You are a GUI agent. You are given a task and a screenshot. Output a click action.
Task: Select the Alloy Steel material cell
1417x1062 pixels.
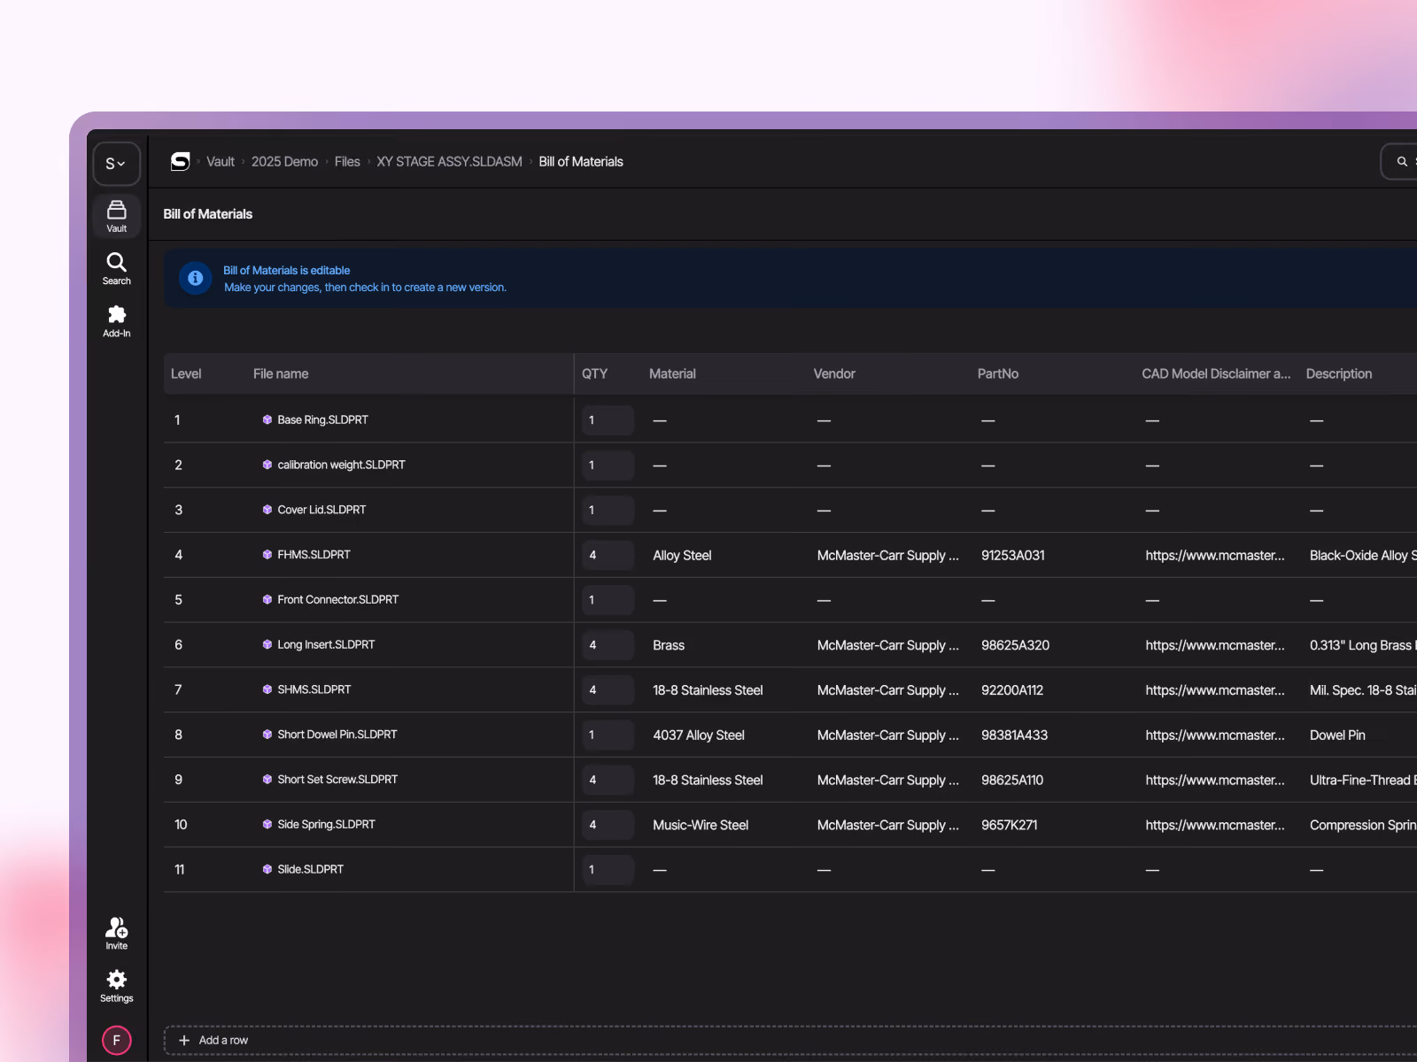click(682, 556)
